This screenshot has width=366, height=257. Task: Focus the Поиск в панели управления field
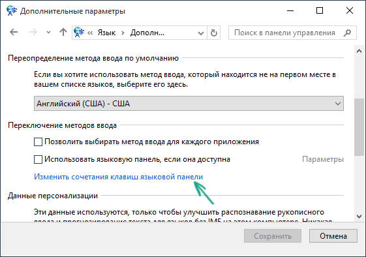[x=284, y=33]
